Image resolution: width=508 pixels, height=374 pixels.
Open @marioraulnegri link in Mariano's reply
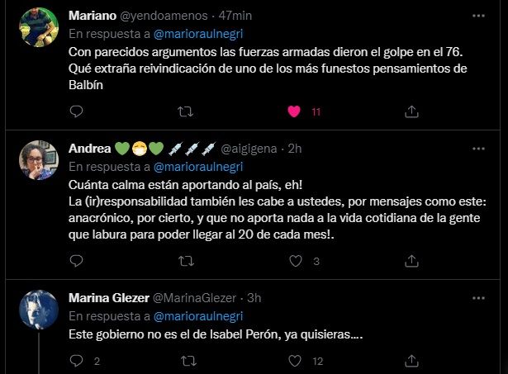[198, 34]
